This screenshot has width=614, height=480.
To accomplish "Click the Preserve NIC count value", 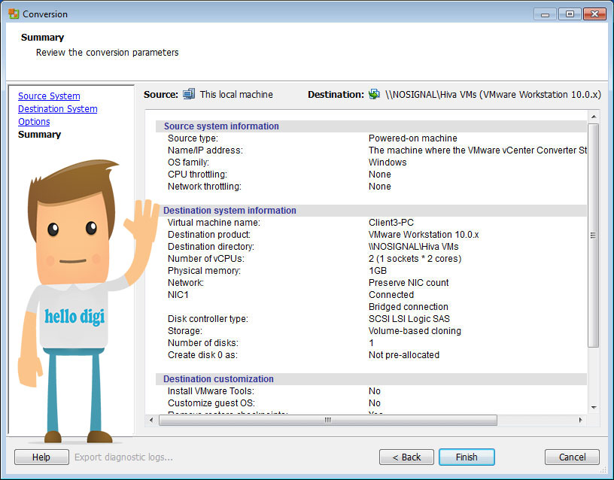I will (409, 283).
